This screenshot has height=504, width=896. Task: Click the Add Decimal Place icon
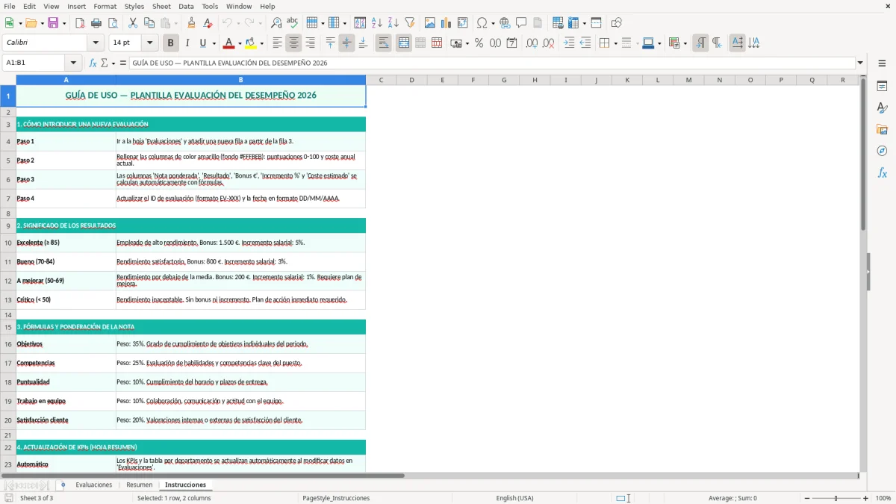point(532,43)
